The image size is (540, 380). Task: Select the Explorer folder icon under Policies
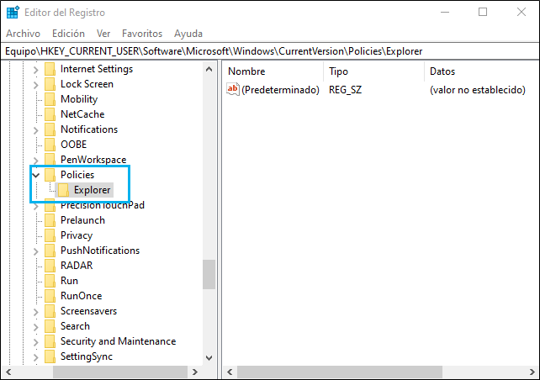coord(63,190)
